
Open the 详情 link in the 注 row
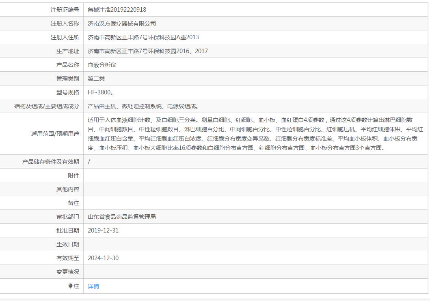coord(93,286)
